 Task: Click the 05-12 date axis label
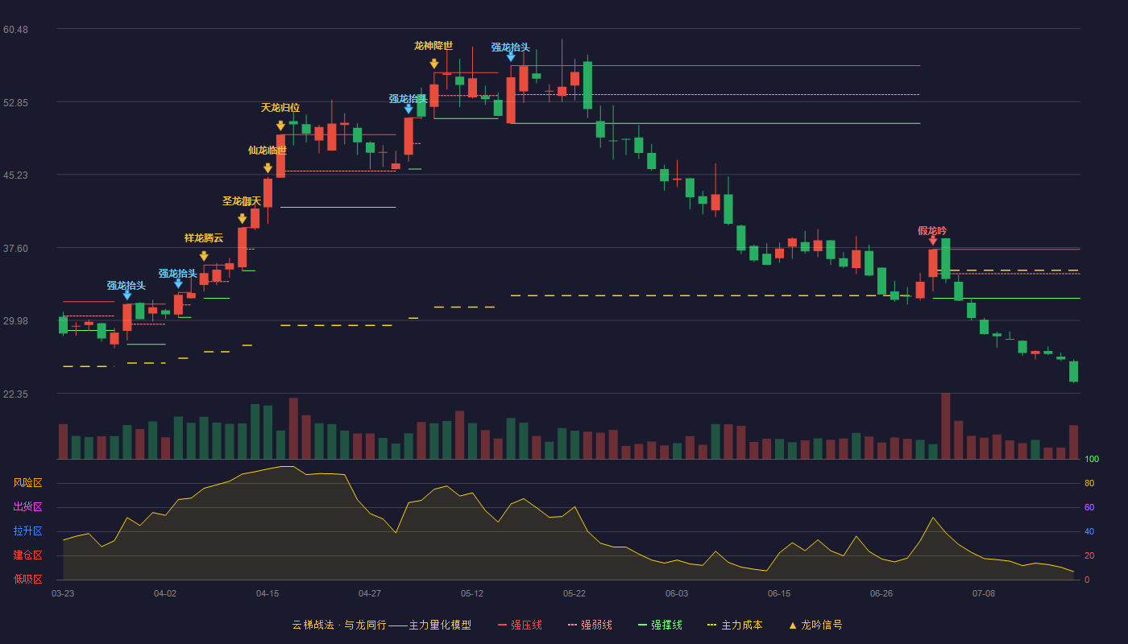pyautogui.click(x=472, y=593)
